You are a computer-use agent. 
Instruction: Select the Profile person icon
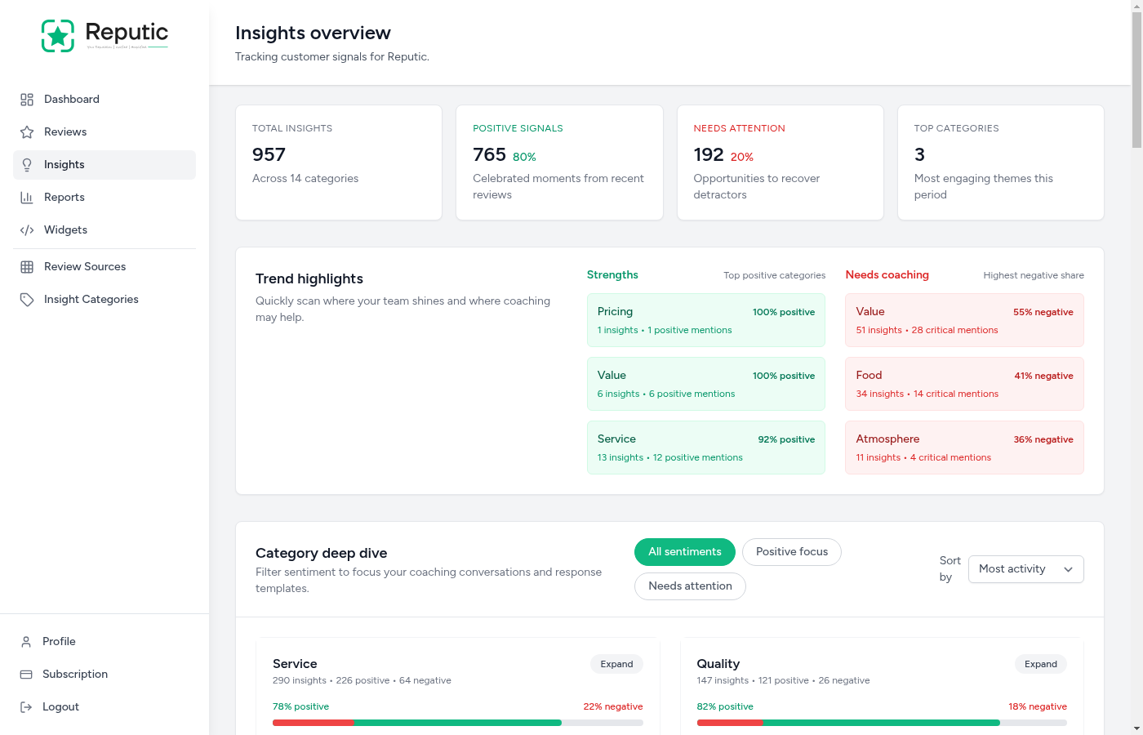pos(27,641)
